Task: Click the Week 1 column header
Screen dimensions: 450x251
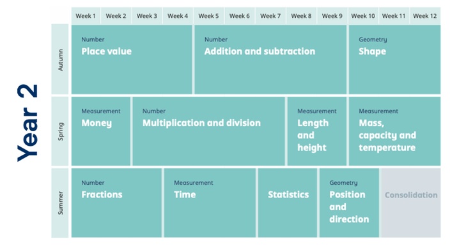Action: pyautogui.click(x=86, y=16)
